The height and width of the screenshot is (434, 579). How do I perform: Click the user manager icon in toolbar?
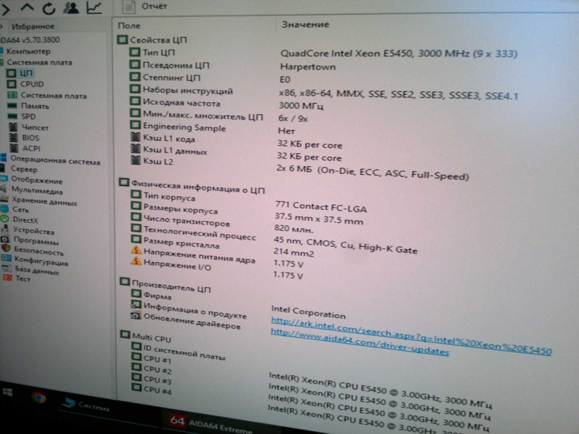(71, 7)
